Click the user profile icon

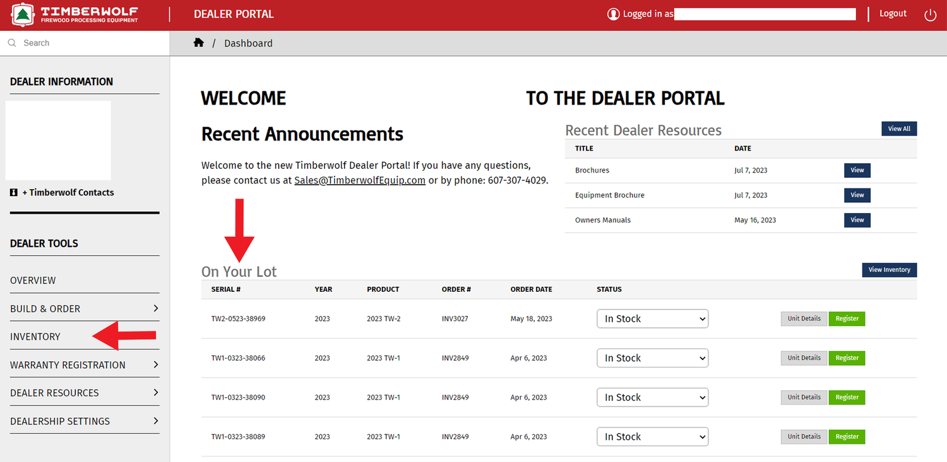click(613, 14)
